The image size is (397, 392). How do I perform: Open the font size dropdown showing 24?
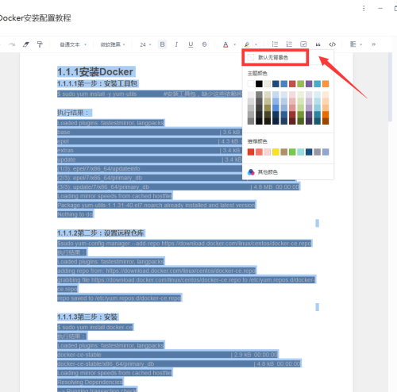point(145,44)
